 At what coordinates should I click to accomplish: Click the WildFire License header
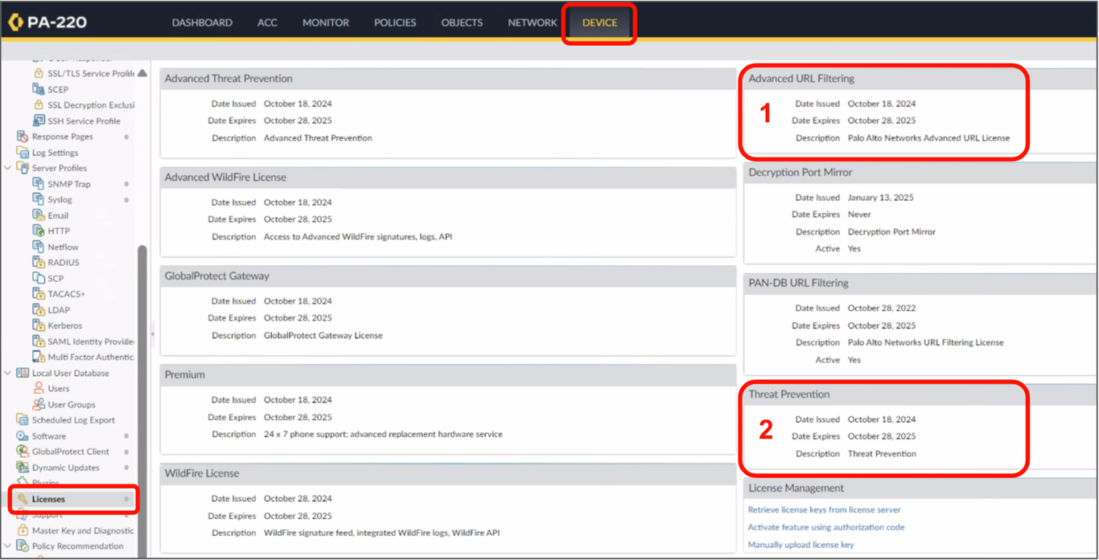click(448, 473)
